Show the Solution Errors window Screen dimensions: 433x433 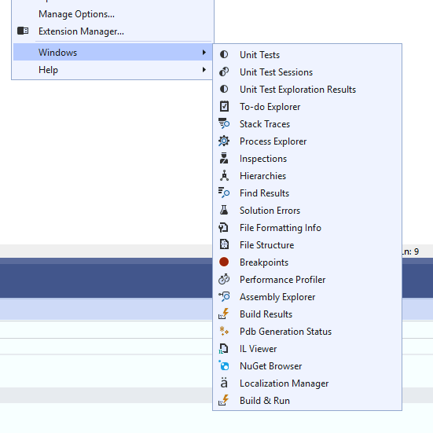tap(307, 210)
